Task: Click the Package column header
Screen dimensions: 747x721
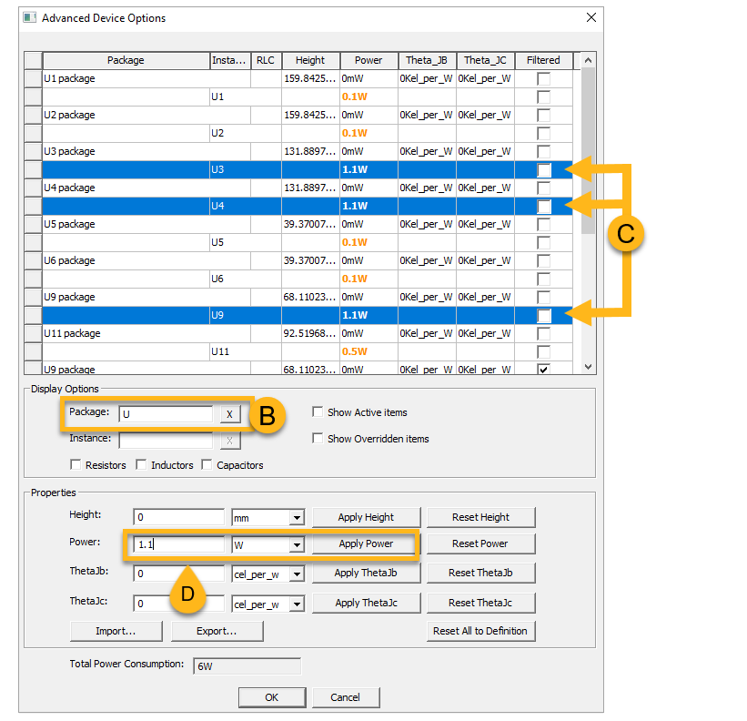Action: (126, 61)
